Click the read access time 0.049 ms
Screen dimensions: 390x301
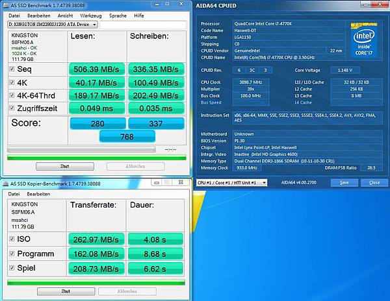(x=96, y=108)
